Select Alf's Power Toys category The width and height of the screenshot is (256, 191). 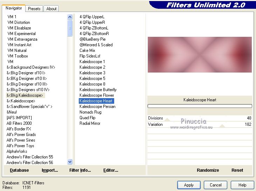click(20, 146)
